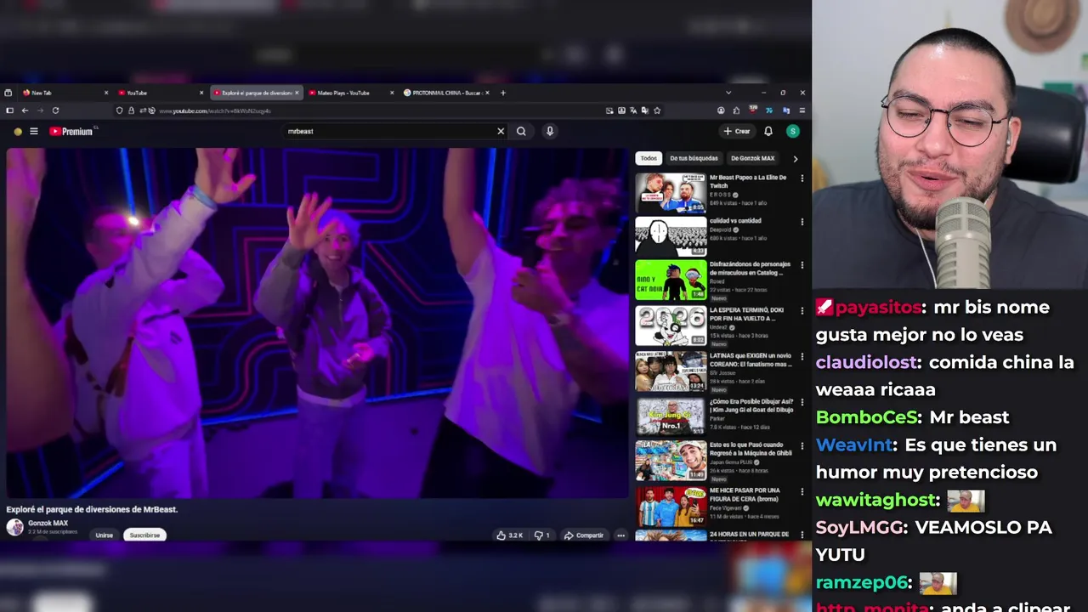Open options for LATINAS que EXIGEN video
This screenshot has height=612, width=1088.
coord(802,357)
